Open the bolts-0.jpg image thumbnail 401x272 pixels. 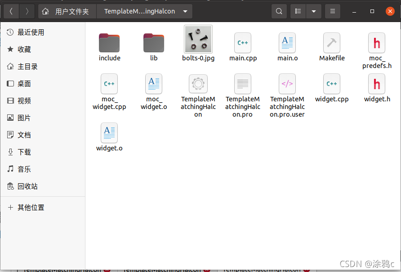click(198, 39)
